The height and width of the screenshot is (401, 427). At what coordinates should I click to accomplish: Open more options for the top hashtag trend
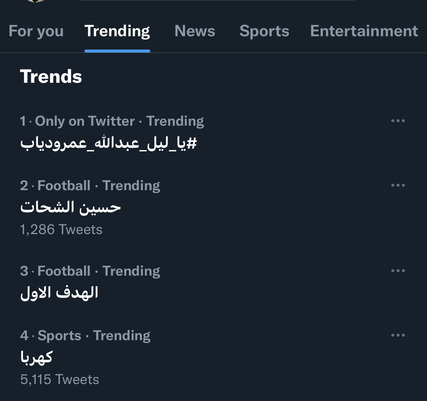coord(398,121)
